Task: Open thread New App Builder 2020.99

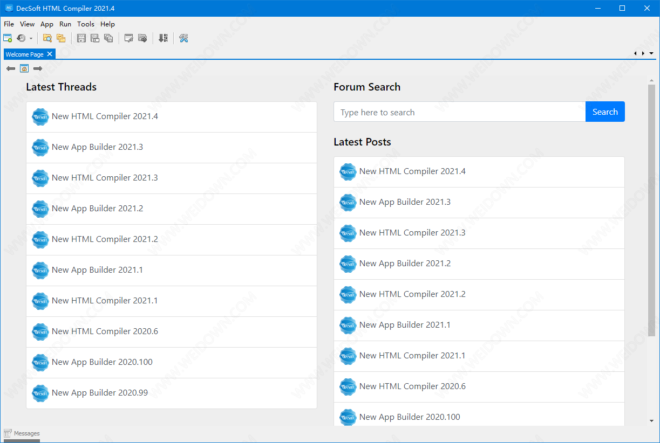Action: pyautogui.click(x=172, y=393)
